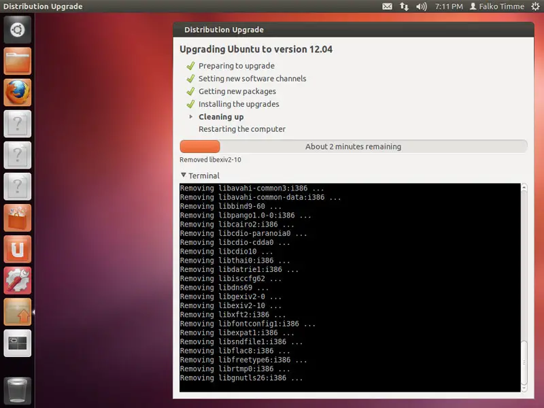Viewport: 544px width, 408px height.
Task: Click terminal line 'Removing libavahi-common3:i386'
Action: (252, 188)
